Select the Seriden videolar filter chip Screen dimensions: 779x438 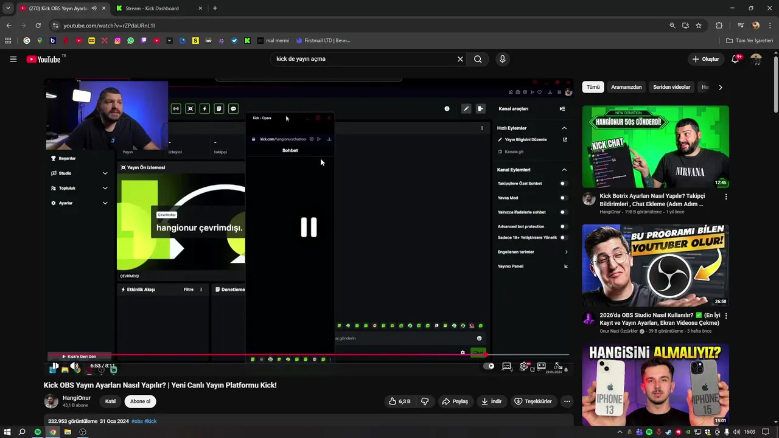pyautogui.click(x=671, y=87)
